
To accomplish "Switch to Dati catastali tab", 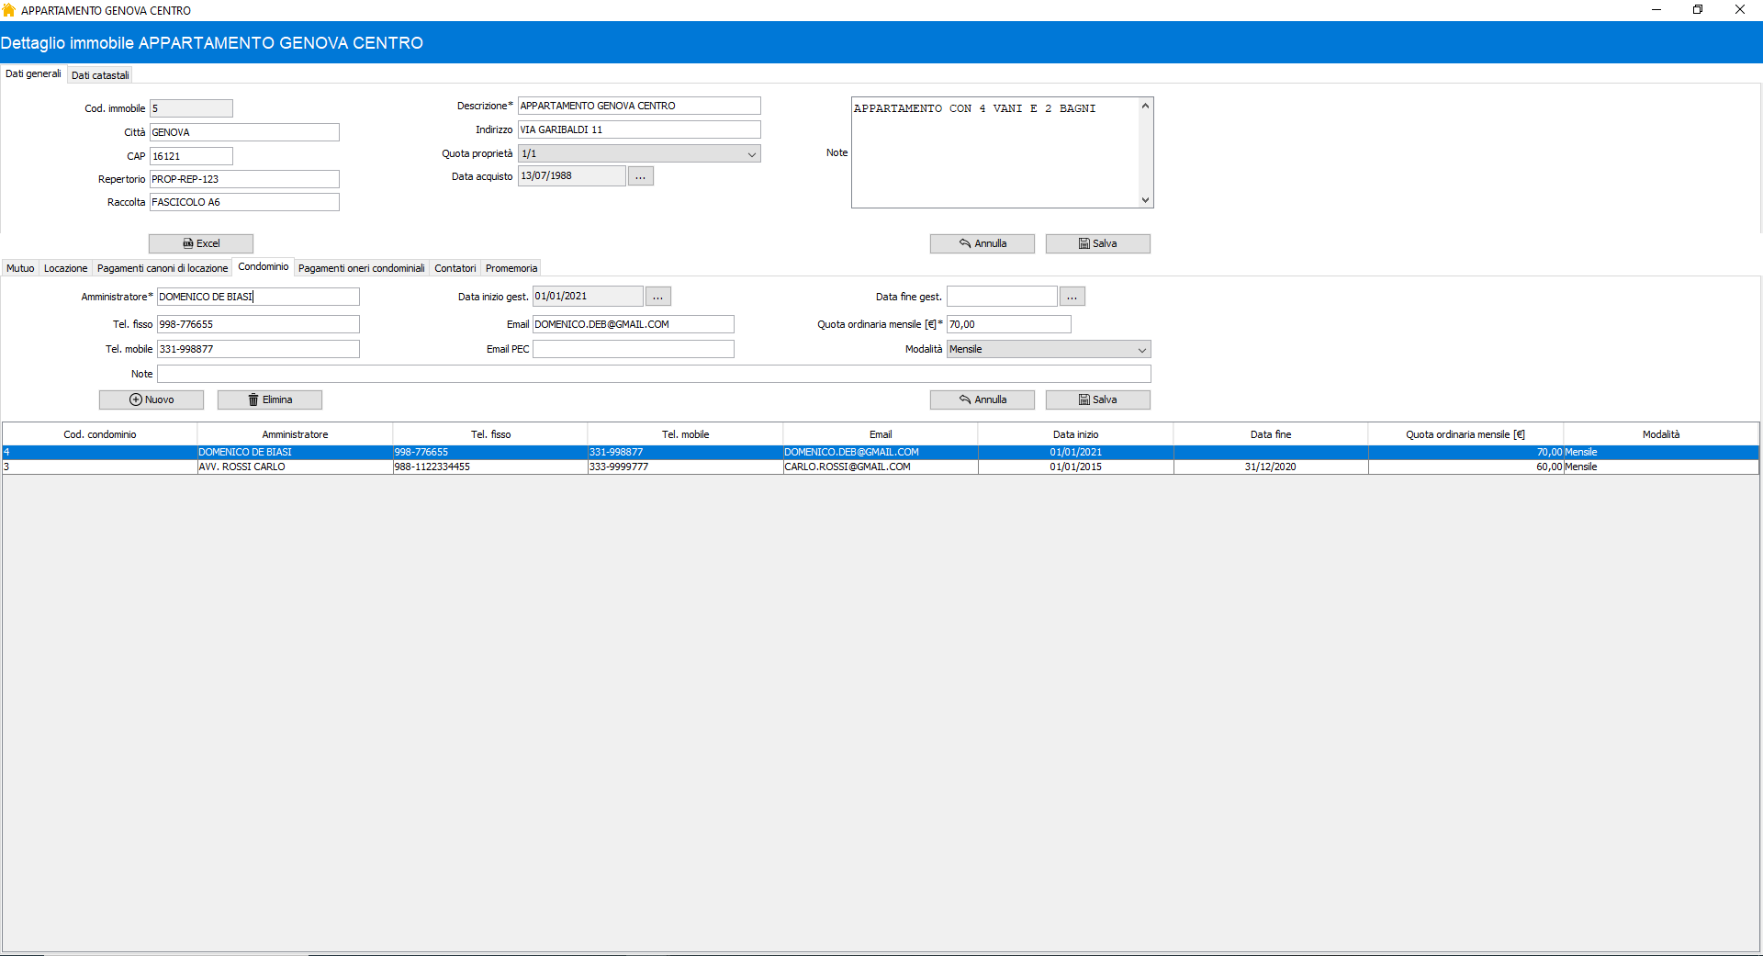I will pos(100,75).
